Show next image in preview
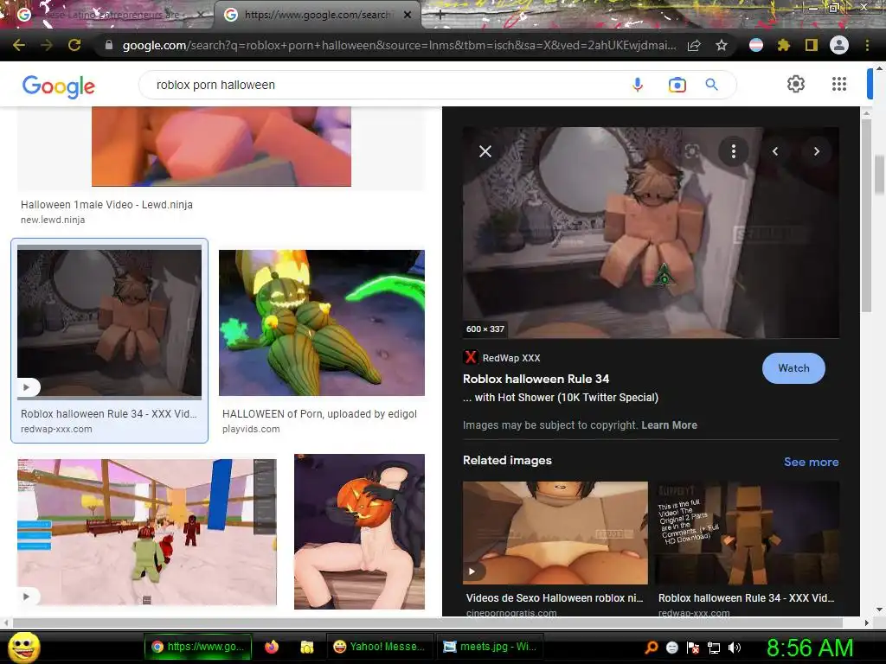This screenshot has height=664, width=886. [817, 150]
